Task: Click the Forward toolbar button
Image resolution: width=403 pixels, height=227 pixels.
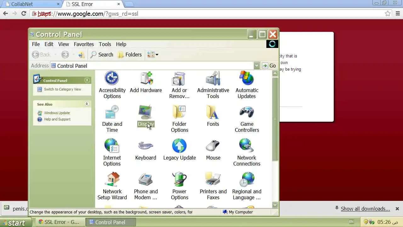Action: click(x=65, y=55)
